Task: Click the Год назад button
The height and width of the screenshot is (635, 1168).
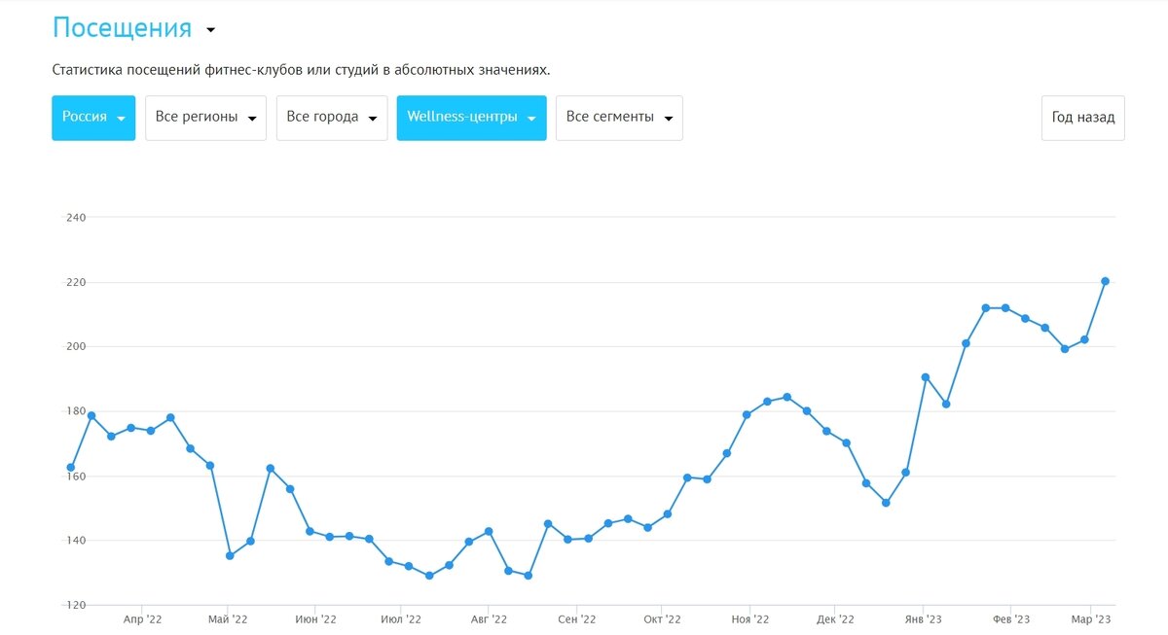Action: (x=1083, y=118)
